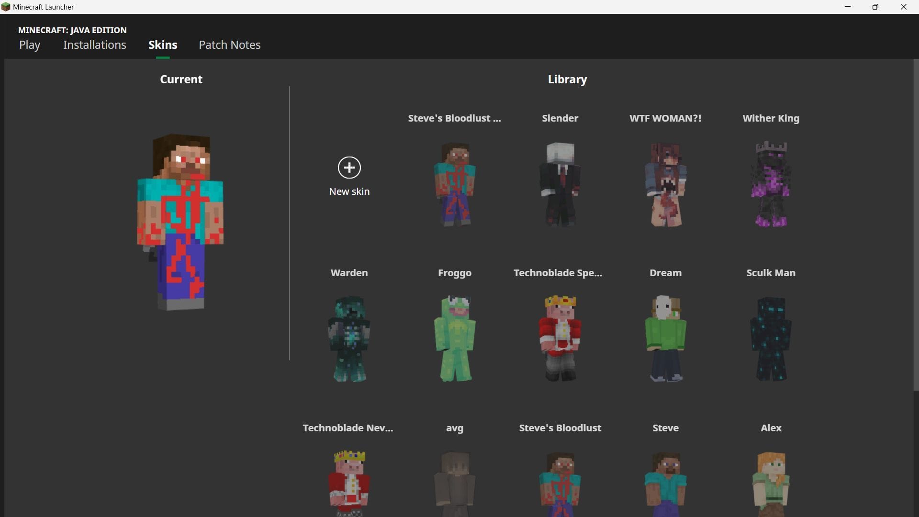The image size is (919, 517).
Task: Open the Installations tab
Action: click(x=94, y=45)
